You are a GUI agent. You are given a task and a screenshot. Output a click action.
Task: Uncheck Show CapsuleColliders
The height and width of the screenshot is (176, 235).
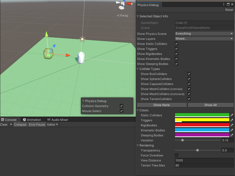(189, 84)
